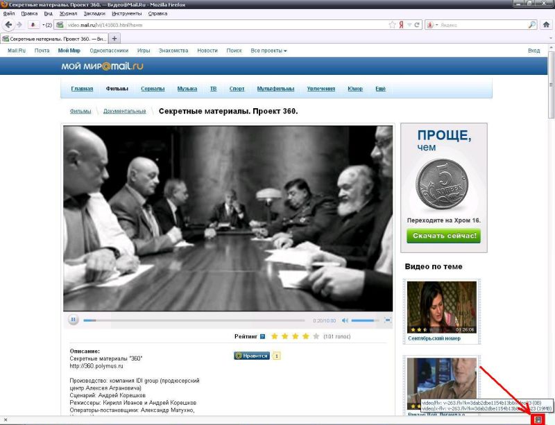Open the Firefox Home page icon
The height and width of the screenshot is (425, 555).
pyautogui.click(x=546, y=24)
